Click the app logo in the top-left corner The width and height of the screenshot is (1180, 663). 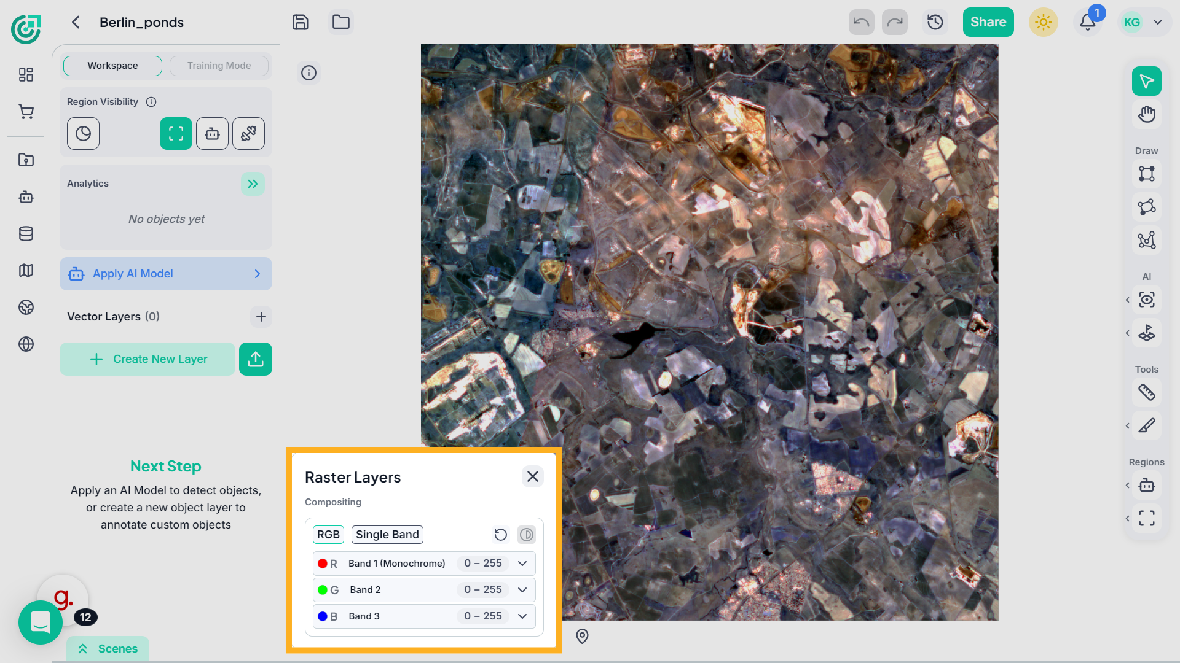coord(26,28)
